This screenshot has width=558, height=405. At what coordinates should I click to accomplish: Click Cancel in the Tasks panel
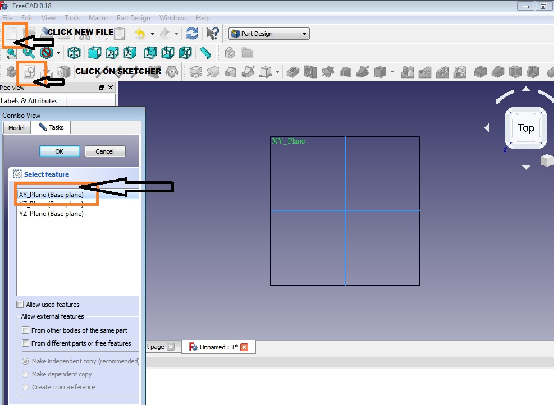[104, 151]
